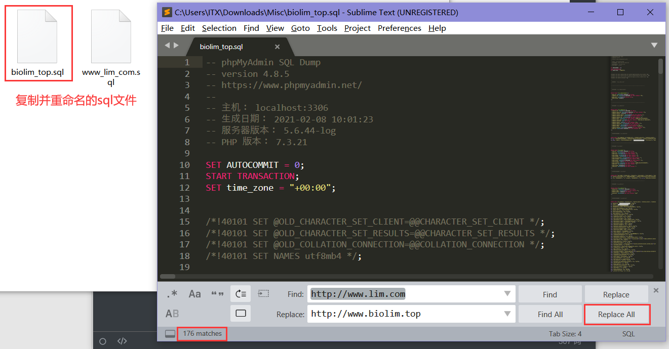Open Replace field history dropdown
The height and width of the screenshot is (349, 669).
coord(507,314)
